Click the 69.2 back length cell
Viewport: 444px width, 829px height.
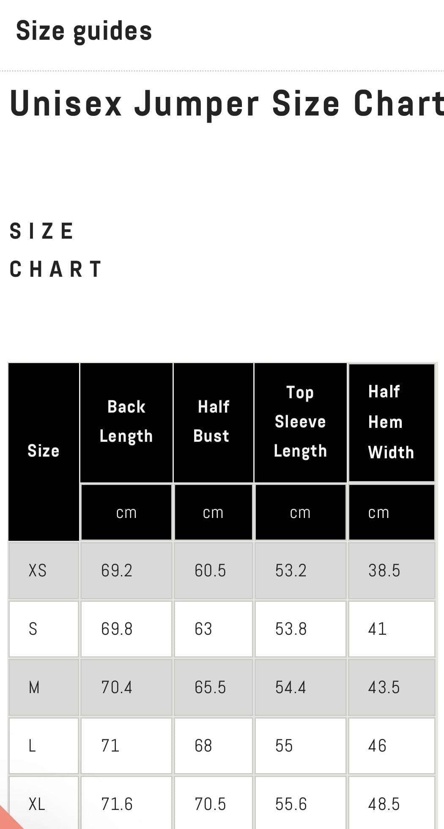click(126, 570)
